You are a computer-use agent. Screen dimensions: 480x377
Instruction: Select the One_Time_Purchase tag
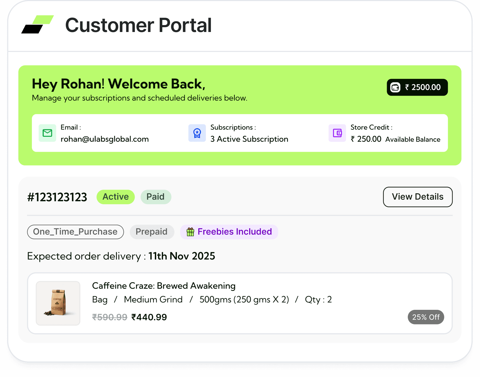[x=75, y=232]
